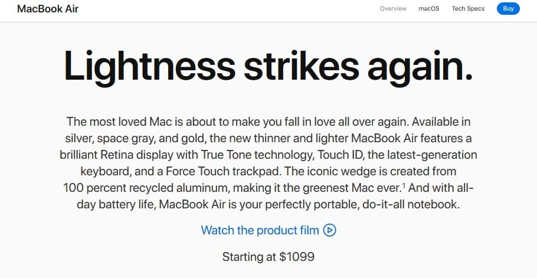Switch to the macOS tab

click(x=429, y=9)
